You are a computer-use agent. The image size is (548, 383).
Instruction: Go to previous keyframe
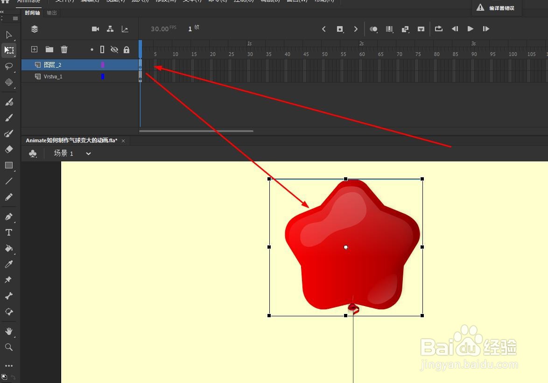pyautogui.click(x=323, y=29)
